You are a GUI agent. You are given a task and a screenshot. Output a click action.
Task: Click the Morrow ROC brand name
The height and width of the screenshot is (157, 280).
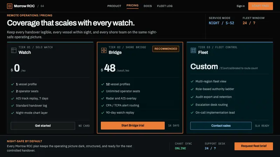coord(24,6)
